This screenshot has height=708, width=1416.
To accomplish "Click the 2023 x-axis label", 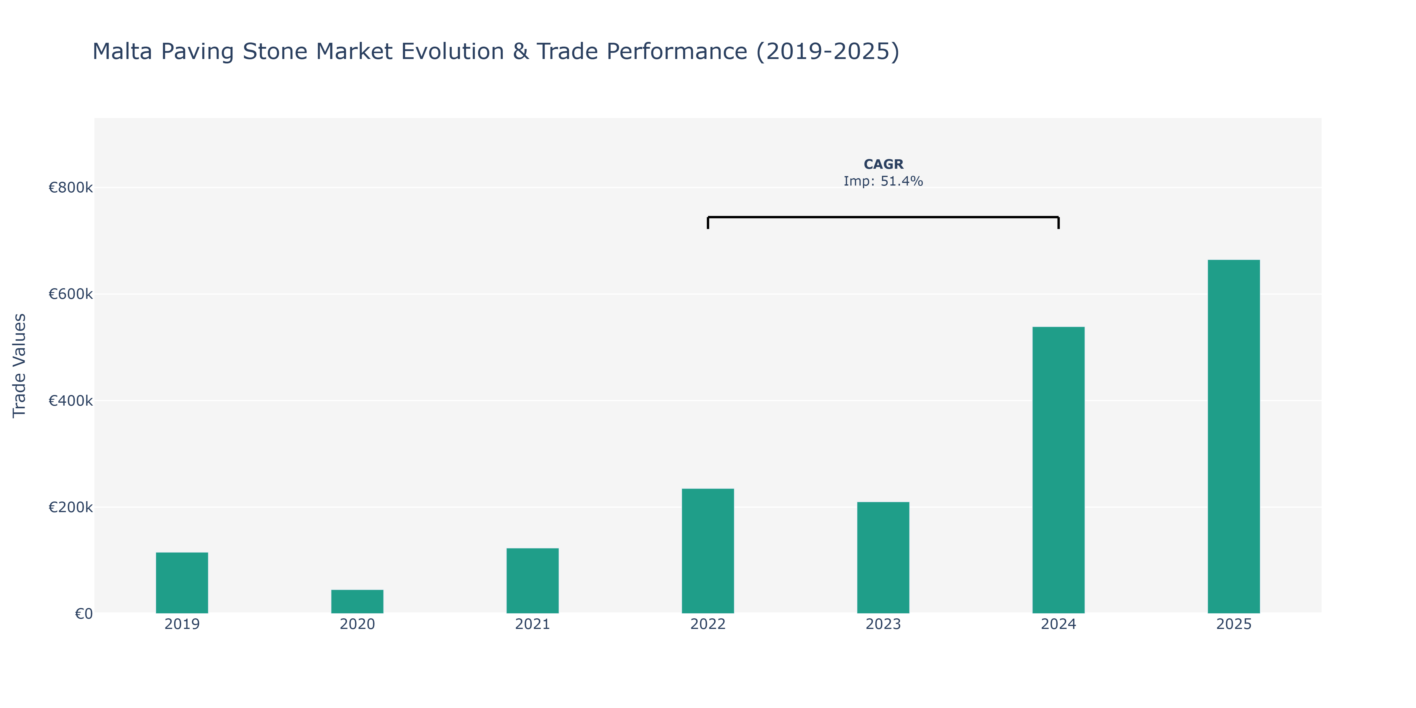I will pyautogui.click(x=883, y=625).
